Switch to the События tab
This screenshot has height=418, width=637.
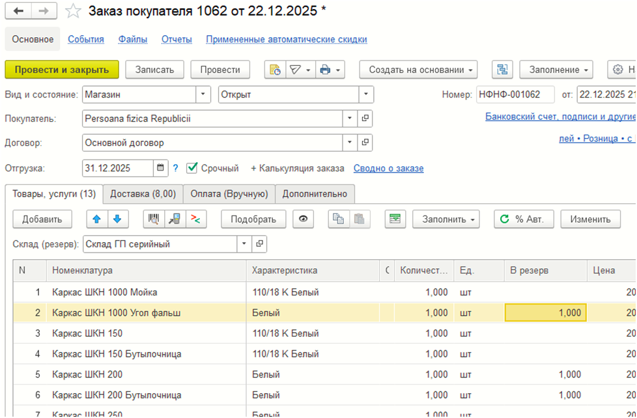pyautogui.click(x=86, y=40)
